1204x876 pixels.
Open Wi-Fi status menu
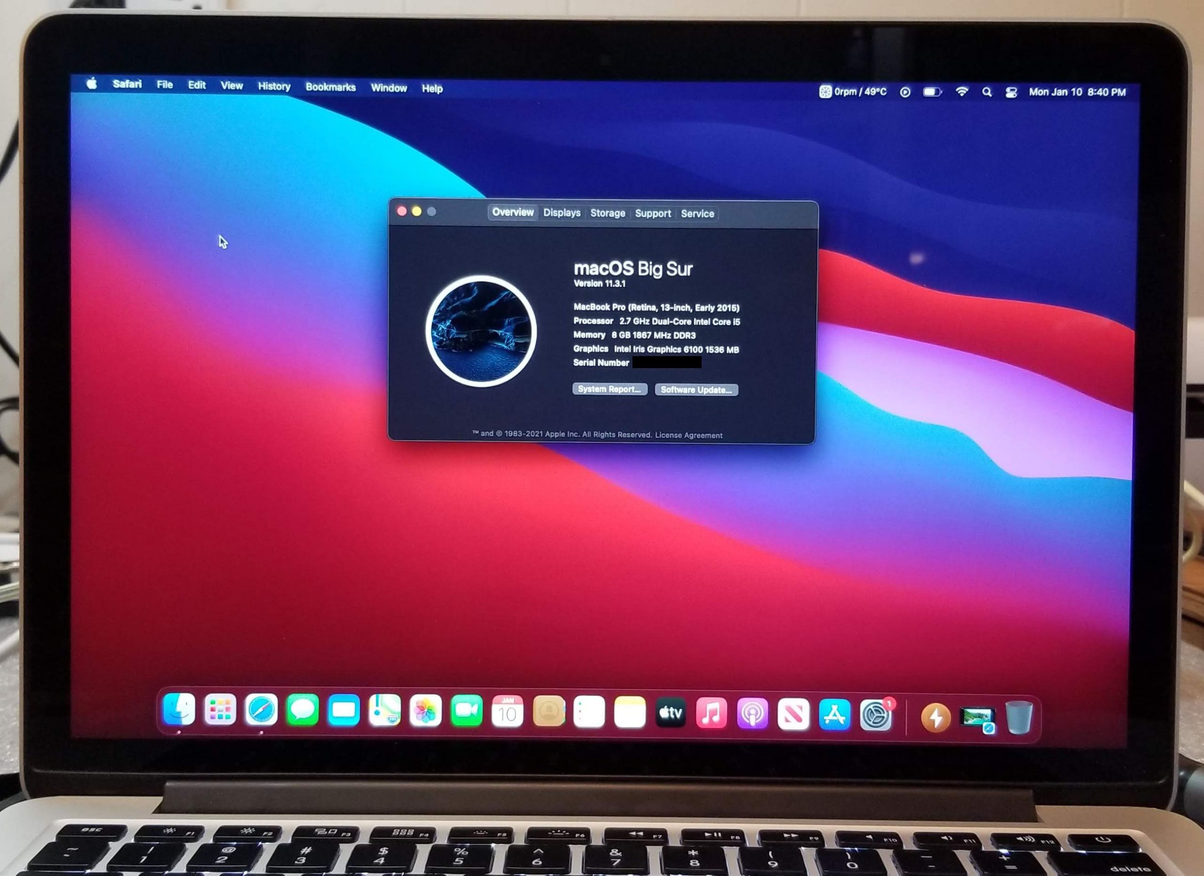(961, 92)
